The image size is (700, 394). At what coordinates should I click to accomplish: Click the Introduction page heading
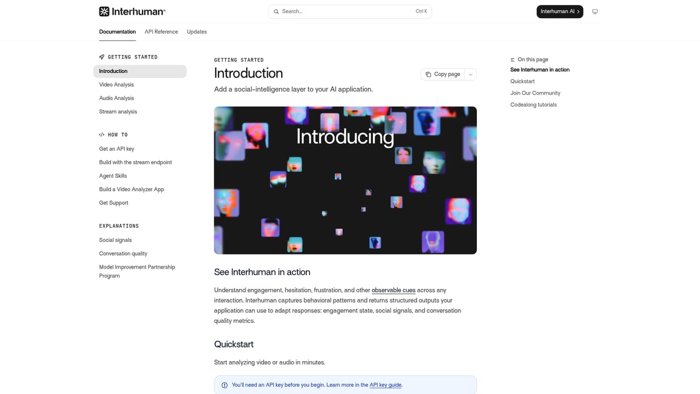pos(248,73)
